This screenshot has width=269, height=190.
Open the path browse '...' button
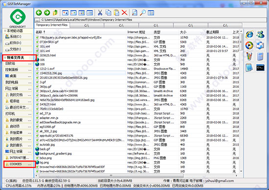click(37, 20)
